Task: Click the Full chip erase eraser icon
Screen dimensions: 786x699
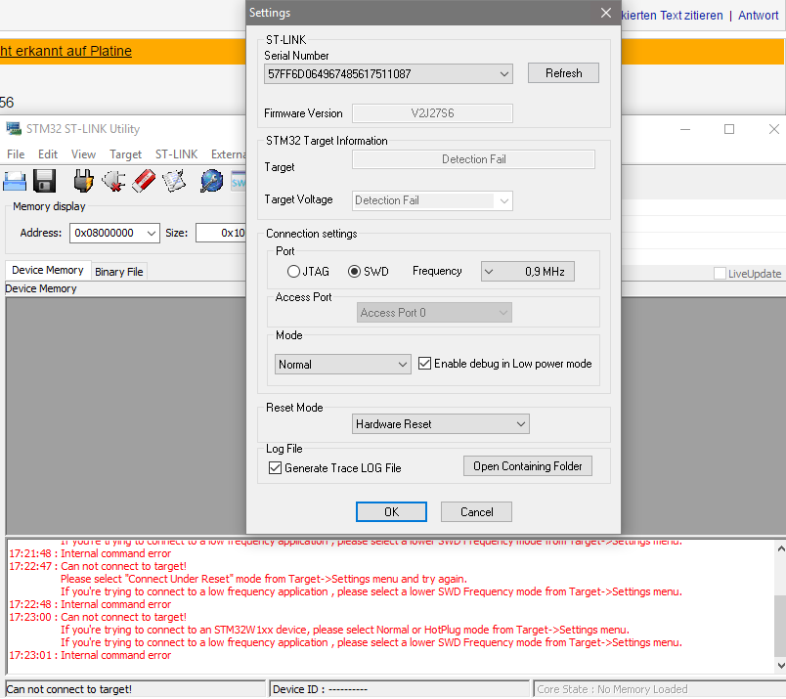Action: [x=144, y=181]
